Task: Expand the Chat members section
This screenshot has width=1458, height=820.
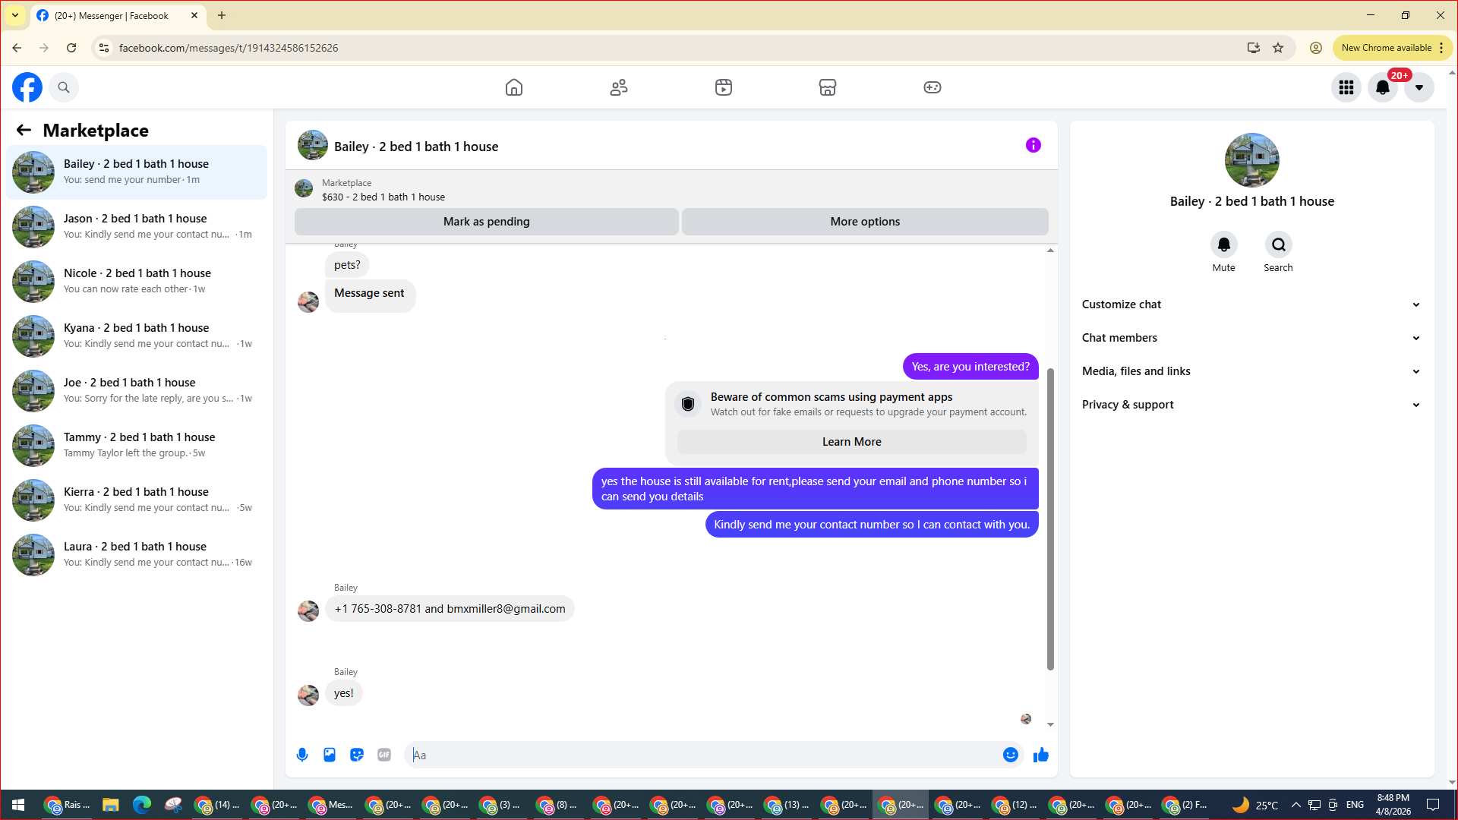Action: click(1251, 338)
